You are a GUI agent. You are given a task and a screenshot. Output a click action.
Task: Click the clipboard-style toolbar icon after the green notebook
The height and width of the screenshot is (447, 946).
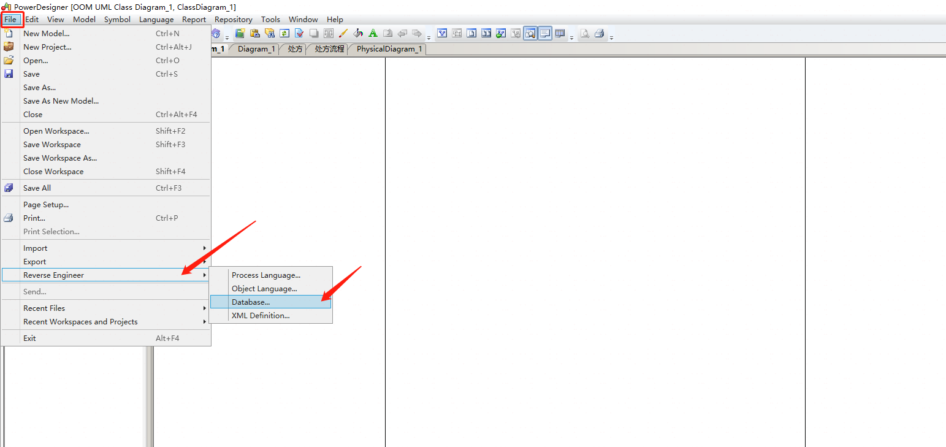tap(255, 33)
